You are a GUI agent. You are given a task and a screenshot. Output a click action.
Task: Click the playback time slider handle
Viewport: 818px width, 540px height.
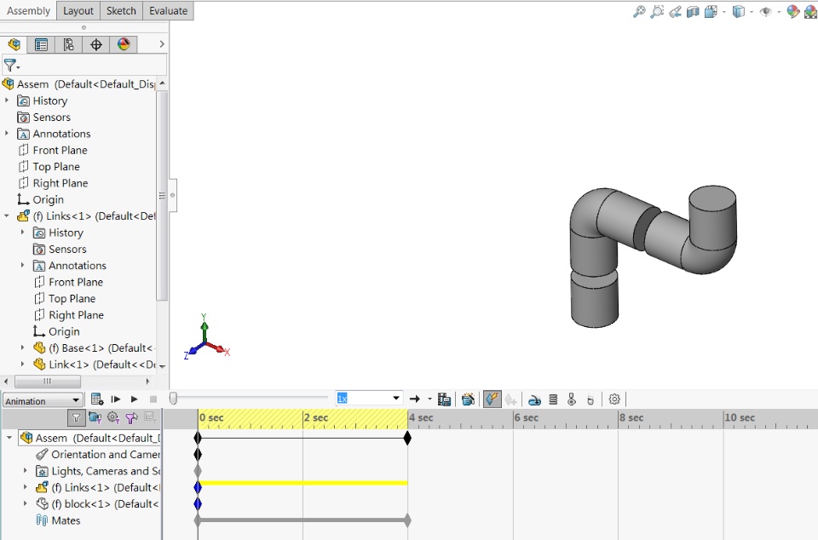click(173, 399)
